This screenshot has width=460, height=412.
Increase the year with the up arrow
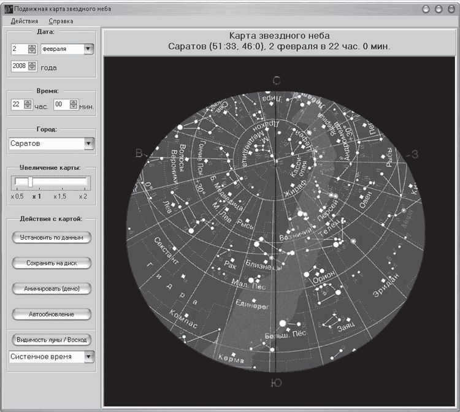pyautogui.click(x=32, y=64)
